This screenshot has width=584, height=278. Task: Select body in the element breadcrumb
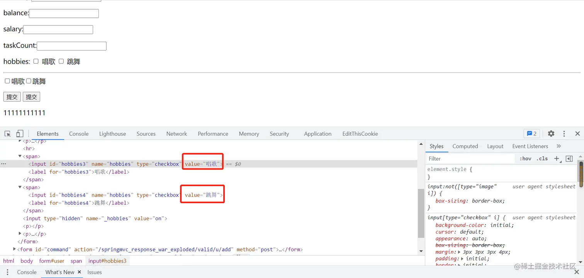coord(27,261)
